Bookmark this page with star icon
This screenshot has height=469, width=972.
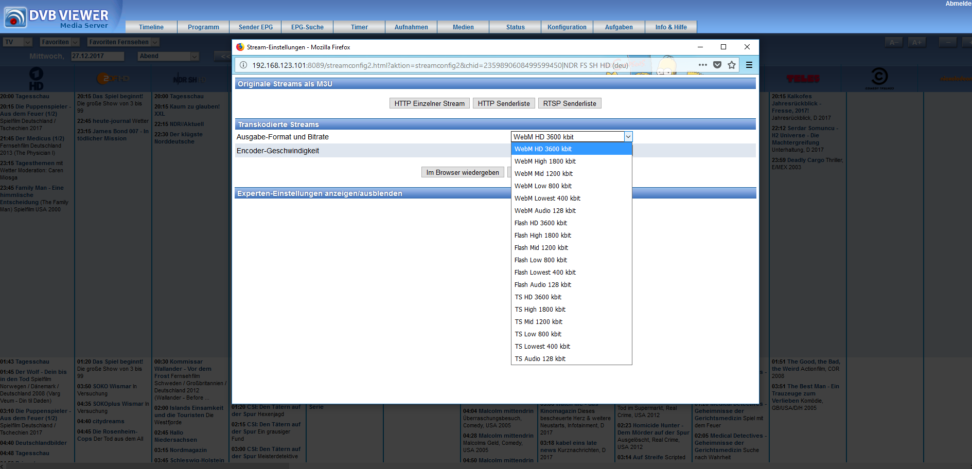click(x=732, y=65)
